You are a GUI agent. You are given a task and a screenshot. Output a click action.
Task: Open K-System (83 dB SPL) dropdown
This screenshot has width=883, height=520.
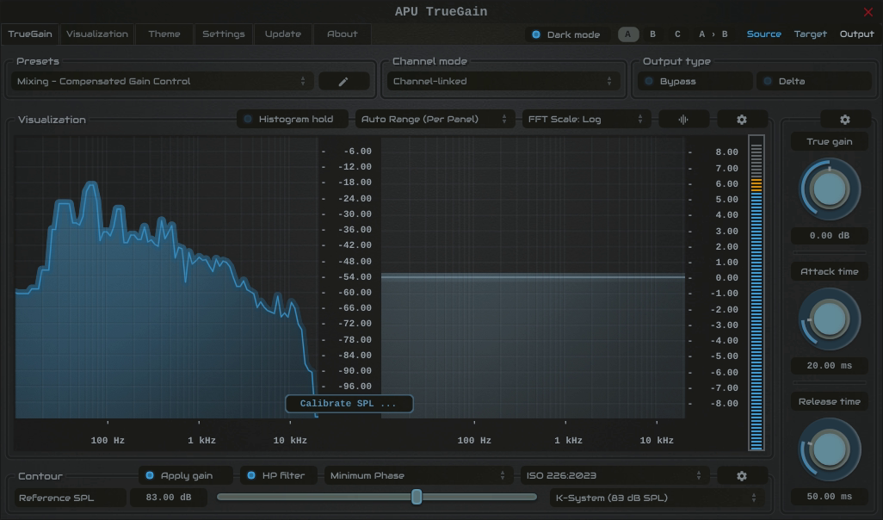655,498
